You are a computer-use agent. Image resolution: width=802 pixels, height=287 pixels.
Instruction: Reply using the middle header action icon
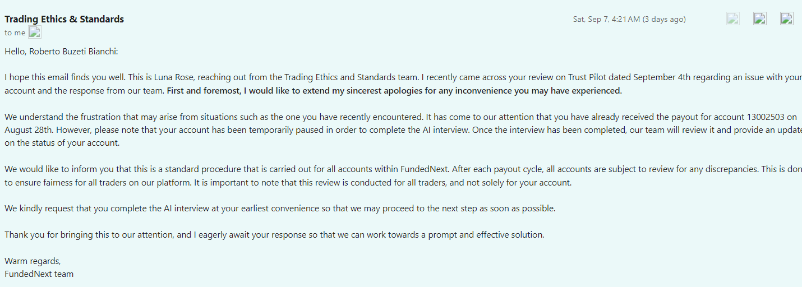[x=759, y=18]
